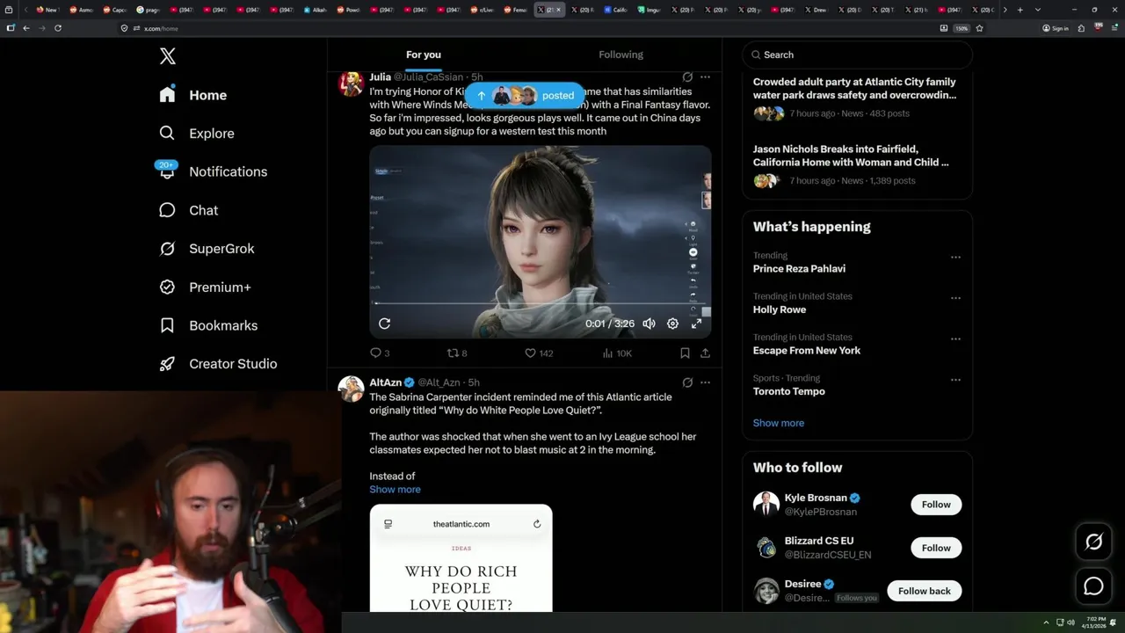Open more menu for Prince Reza Pahlavi trend
1125x633 pixels.
[955, 258]
